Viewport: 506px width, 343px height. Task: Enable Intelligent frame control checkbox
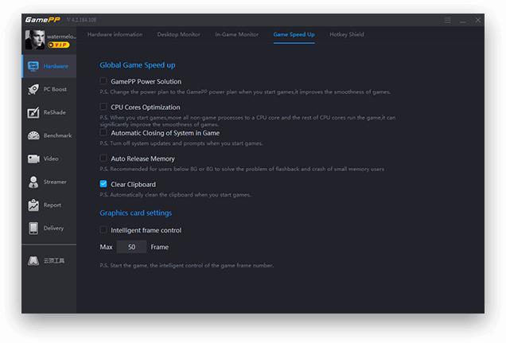pyautogui.click(x=103, y=230)
